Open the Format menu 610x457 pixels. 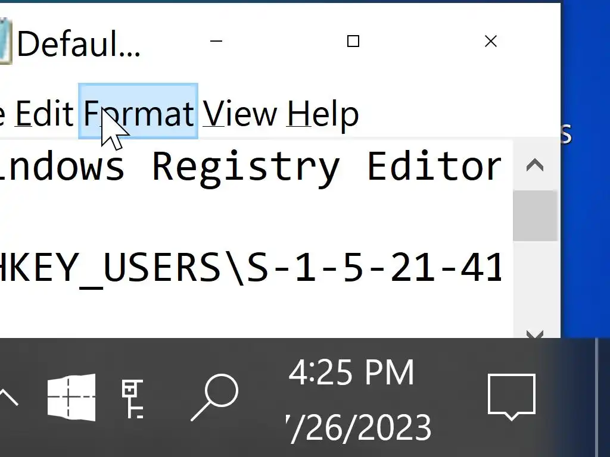click(138, 113)
